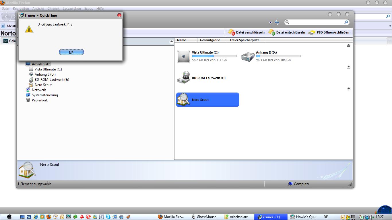Screen dimensions: 392x220
Task: Click the yellow warning triangle icon
Action: 29,29
